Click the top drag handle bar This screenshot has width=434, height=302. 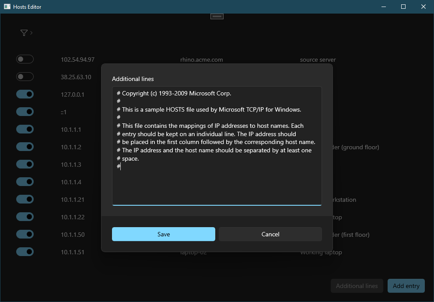coord(217,17)
